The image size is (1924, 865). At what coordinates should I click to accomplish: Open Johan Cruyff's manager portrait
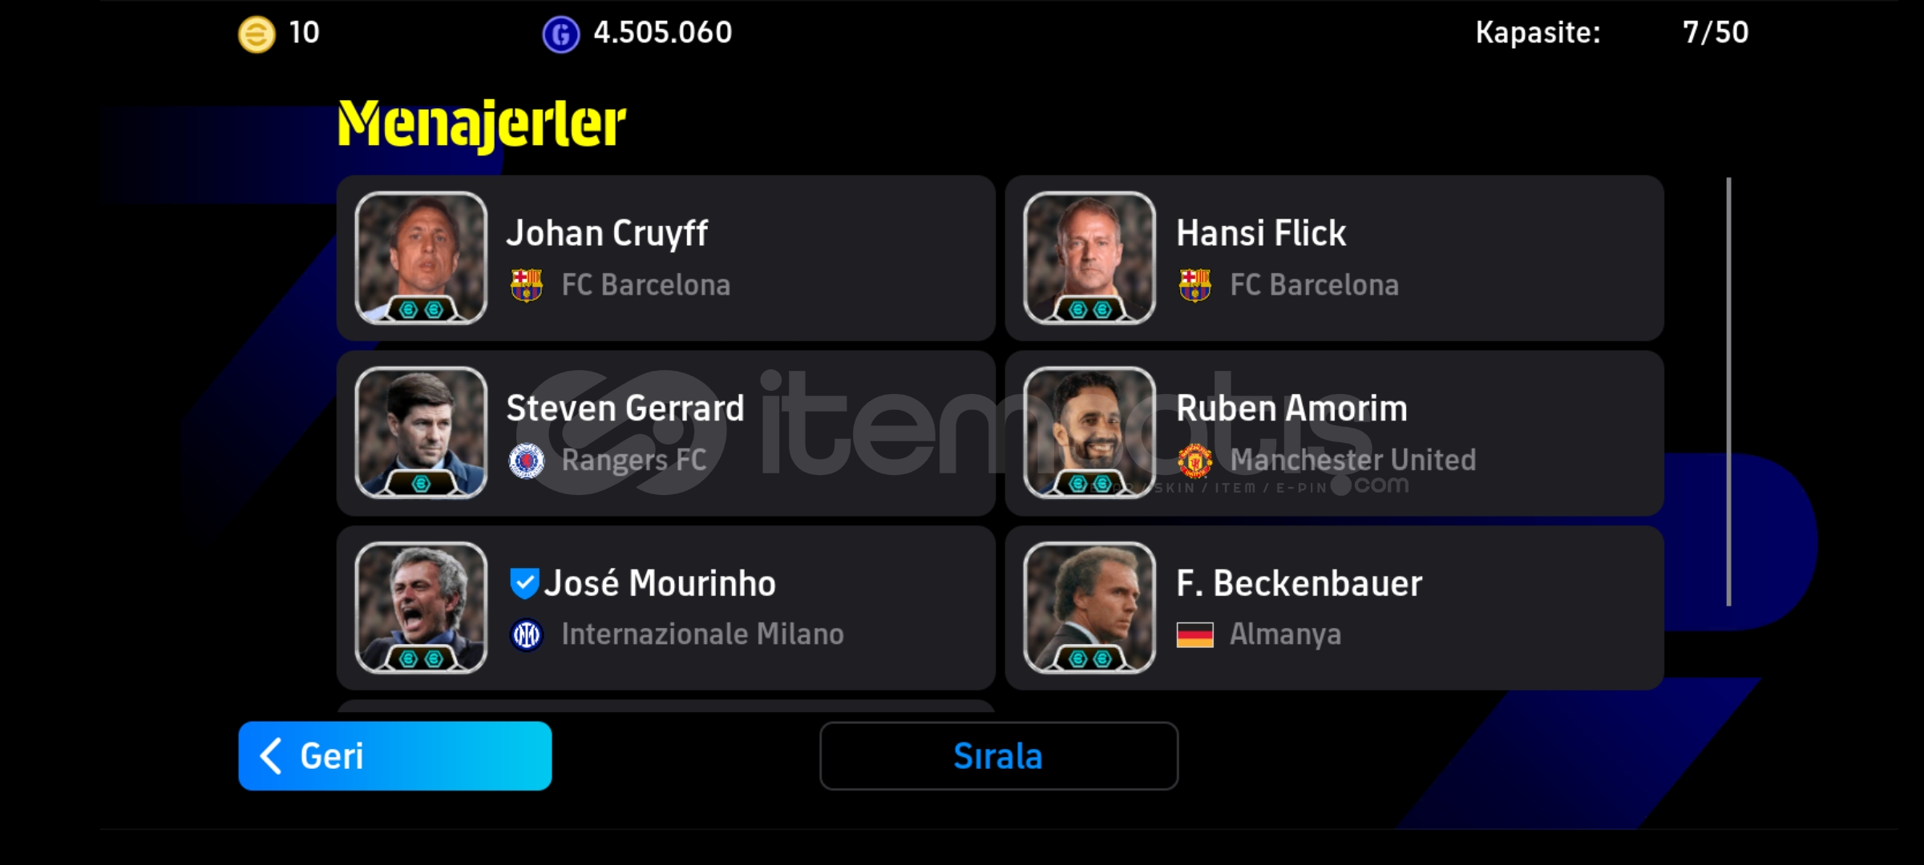coord(421,258)
